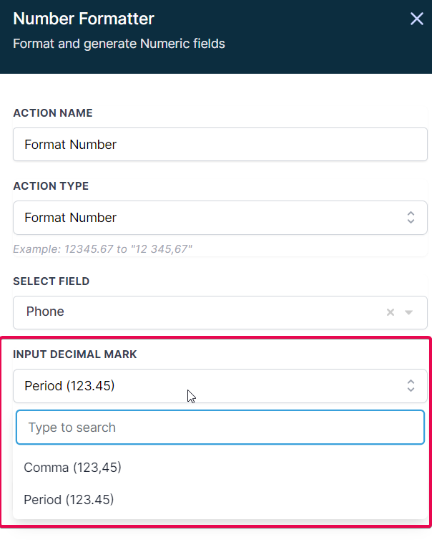This screenshot has height=550, width=432.
Task: Click the Input Decimal Mark chevron icon
Action: (x=411, y=386)
